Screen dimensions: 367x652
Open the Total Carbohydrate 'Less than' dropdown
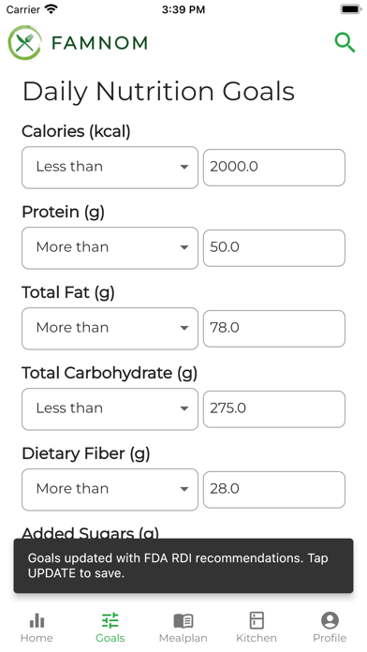[x=110, y=409]
